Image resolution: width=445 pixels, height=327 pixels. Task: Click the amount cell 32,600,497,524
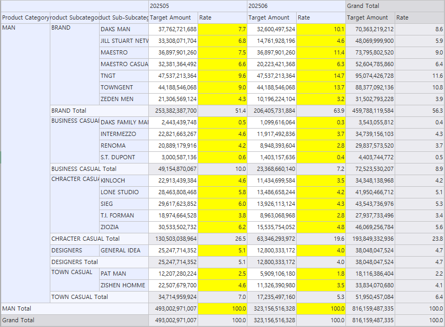click(x=272, y=29)
